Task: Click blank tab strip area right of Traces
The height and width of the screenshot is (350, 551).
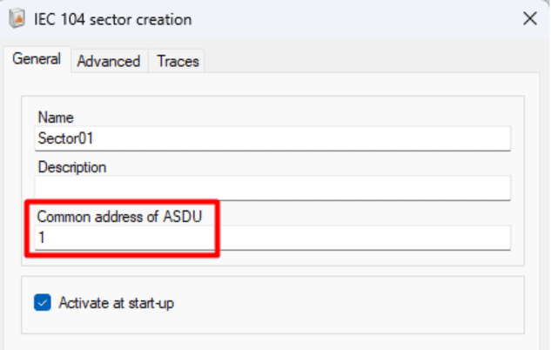Action: coord(366,61)
